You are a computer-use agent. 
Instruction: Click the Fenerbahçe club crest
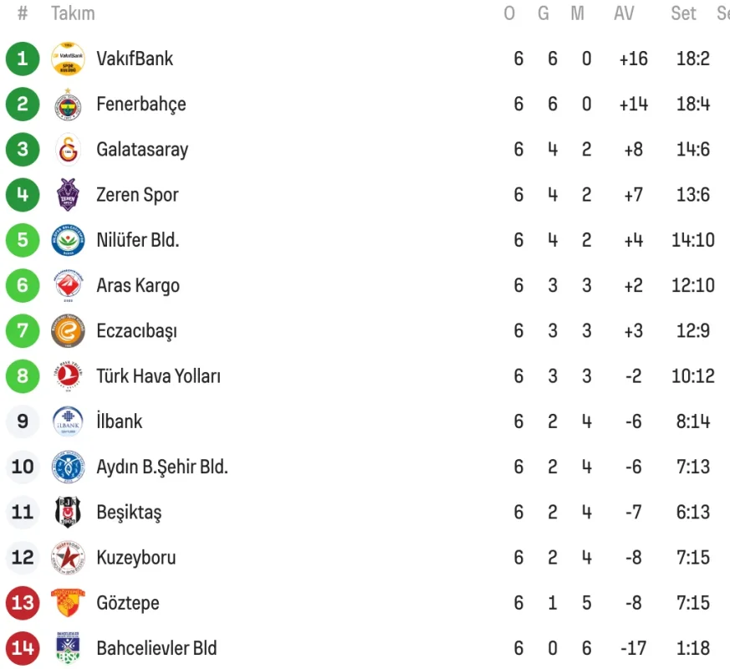[68, 105]
